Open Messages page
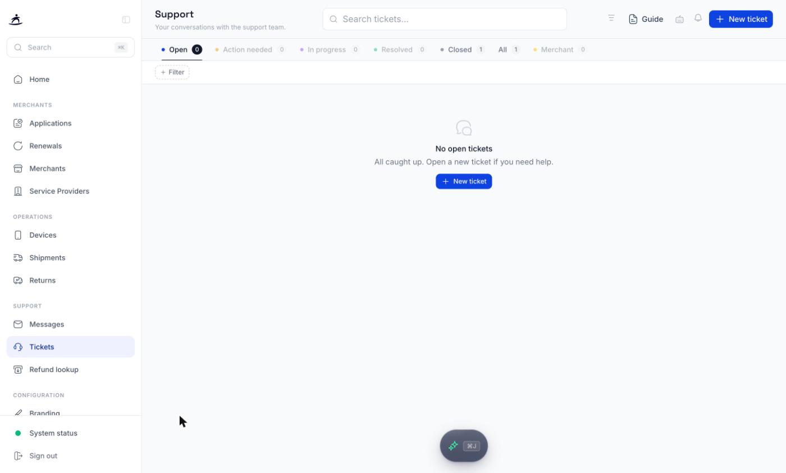Viewport: 786px width, 473px height. 71,324
